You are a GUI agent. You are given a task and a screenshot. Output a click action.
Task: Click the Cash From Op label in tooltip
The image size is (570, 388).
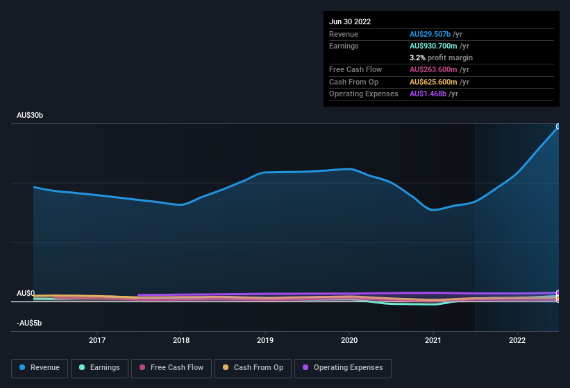353,82
